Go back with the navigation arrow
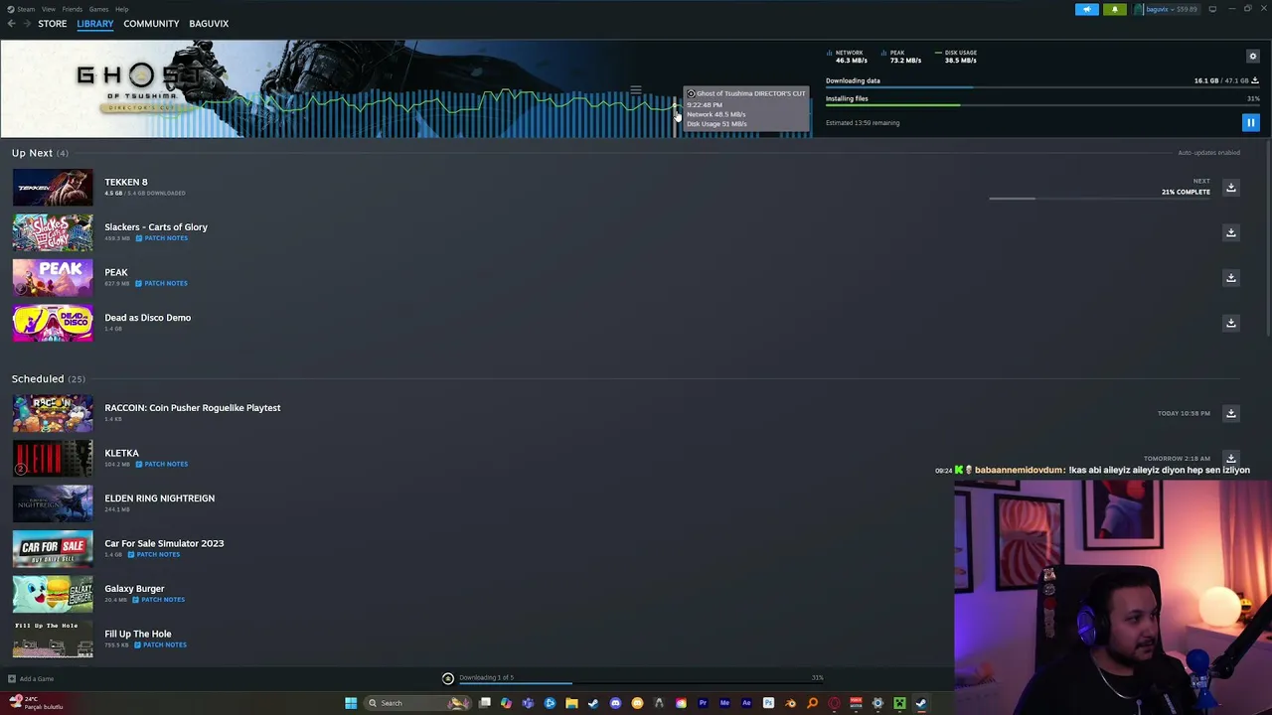 tap(11, 23)
